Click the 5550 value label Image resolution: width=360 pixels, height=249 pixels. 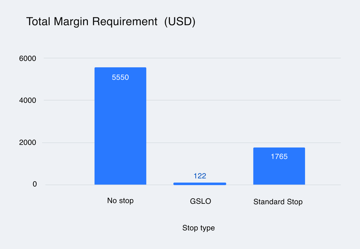(120, 77)
